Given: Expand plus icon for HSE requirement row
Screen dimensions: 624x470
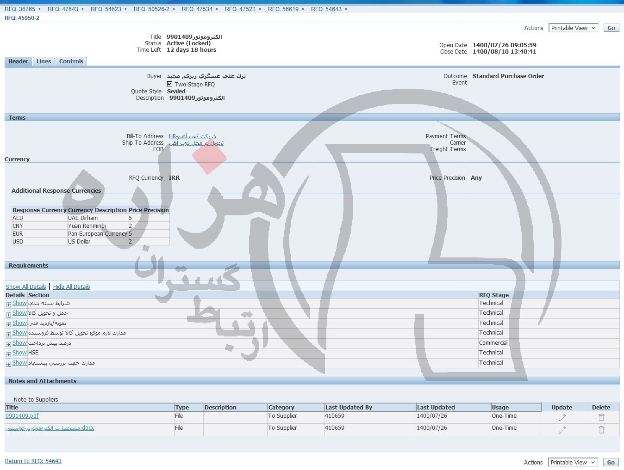Looking at the screenshot, I should pos(8,354).
